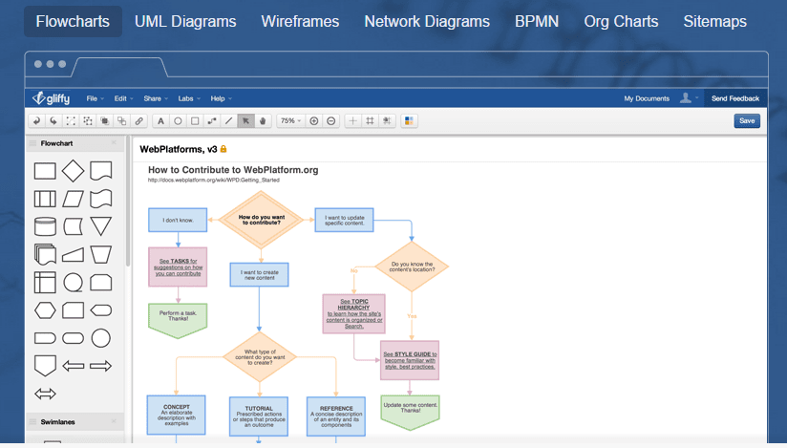Switch to the UML Diagrams tab
Viewport: 787px width, 448px height.
185,22
